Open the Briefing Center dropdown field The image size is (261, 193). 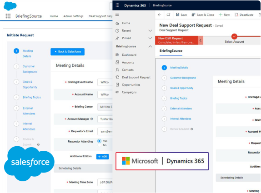[x=105, y=107]
